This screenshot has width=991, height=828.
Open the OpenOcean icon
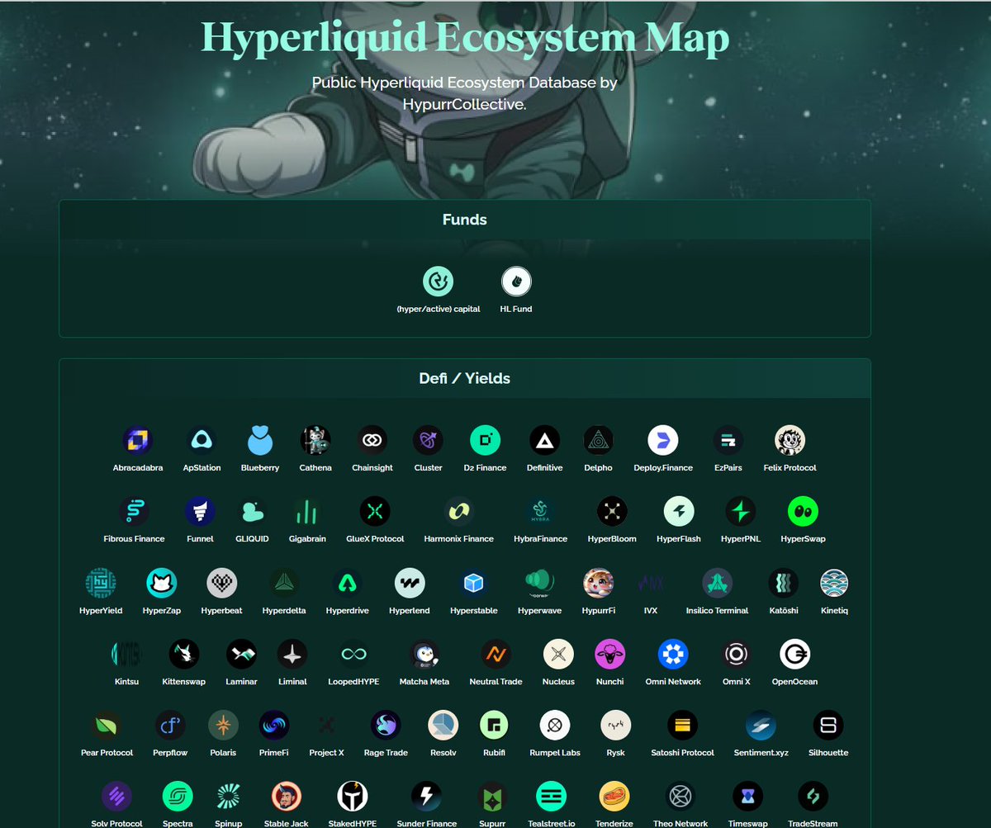tap(794, 655)
